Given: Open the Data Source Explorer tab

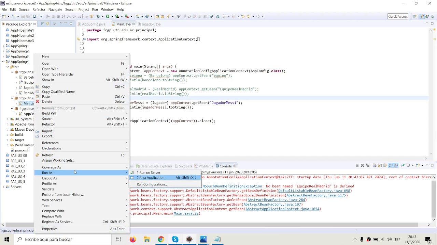Looking at the screenshot, I should (154, 166).
